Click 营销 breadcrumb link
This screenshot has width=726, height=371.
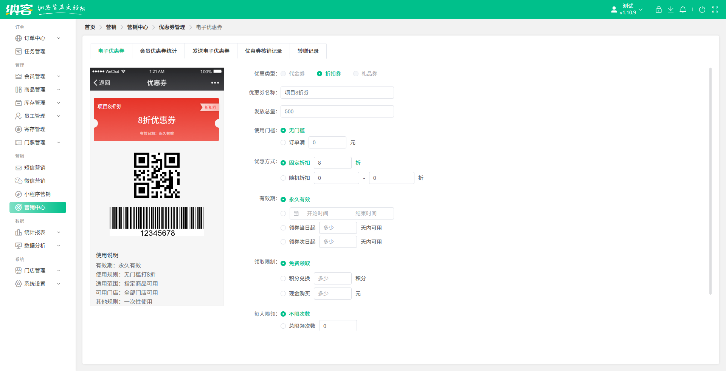click(x=111, y=27)
